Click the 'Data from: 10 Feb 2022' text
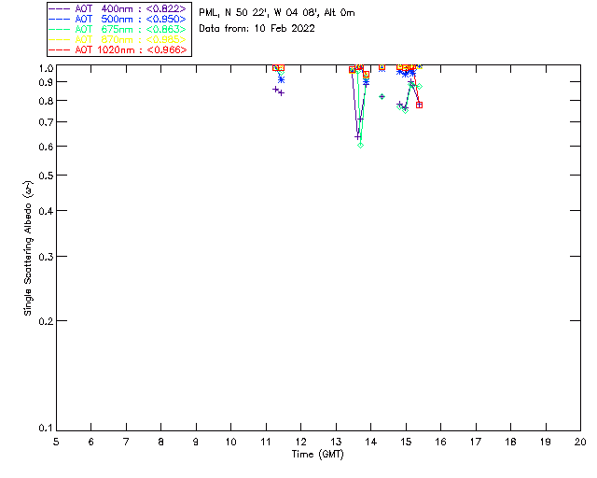The height and width of the screenshot is (478, 597). 257,29
